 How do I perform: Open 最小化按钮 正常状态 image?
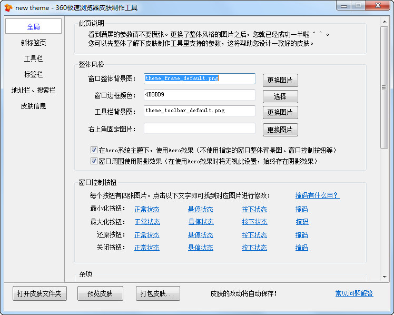147,209
